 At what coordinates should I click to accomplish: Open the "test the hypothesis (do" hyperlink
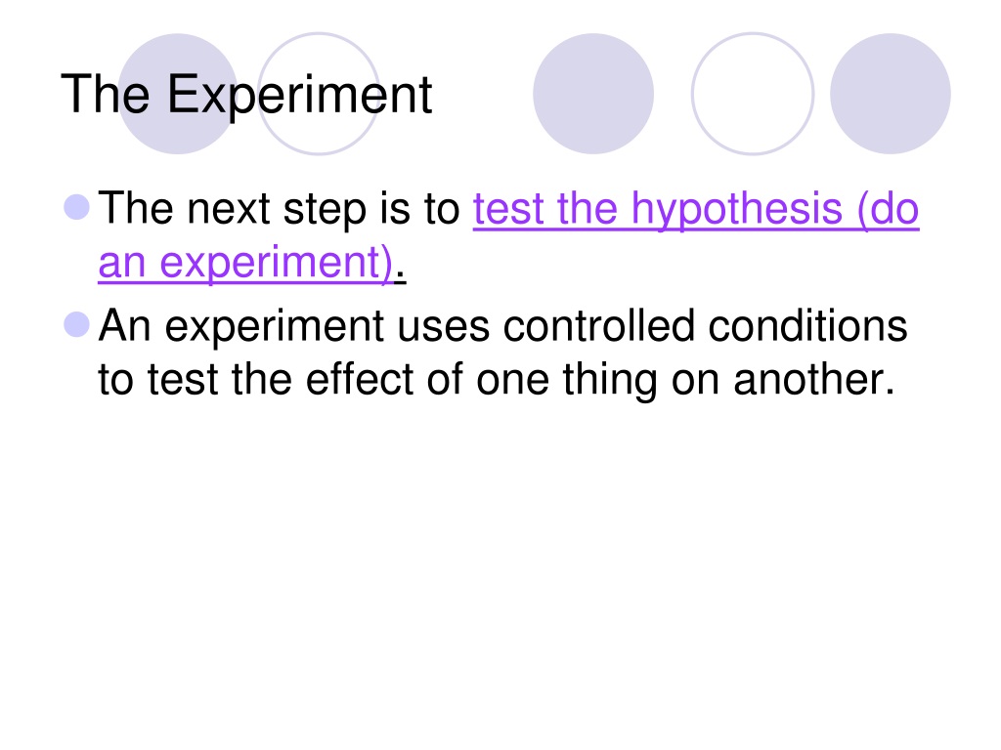[696, 209]
